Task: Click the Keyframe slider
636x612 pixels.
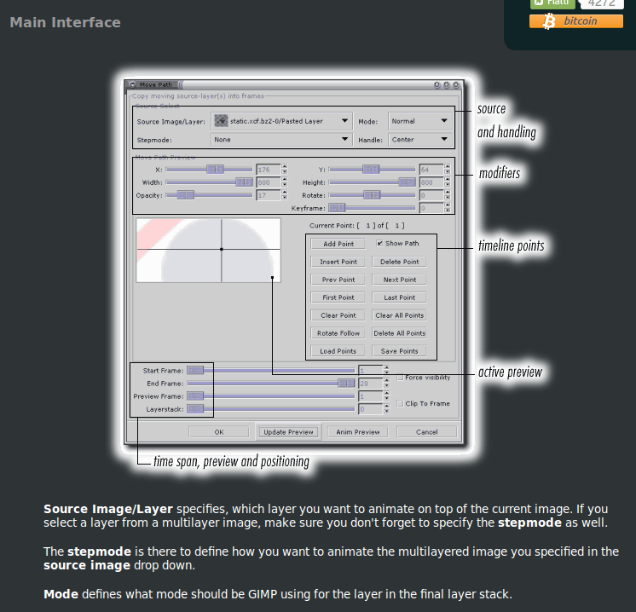Action: pos(372,208)
